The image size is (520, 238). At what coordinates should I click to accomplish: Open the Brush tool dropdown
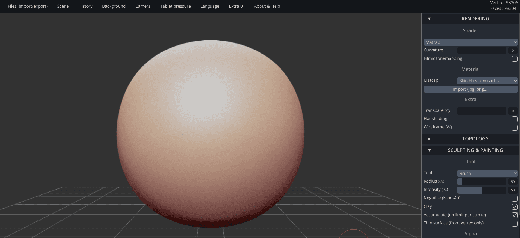click(x=487, y=173)
